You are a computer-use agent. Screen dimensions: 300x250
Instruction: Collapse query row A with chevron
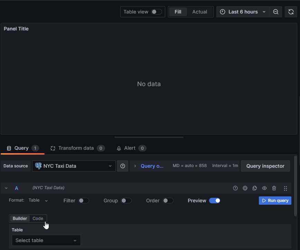click(6, 188)
